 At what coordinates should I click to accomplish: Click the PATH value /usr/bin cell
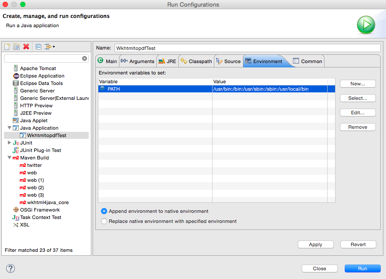coord(270,89)
